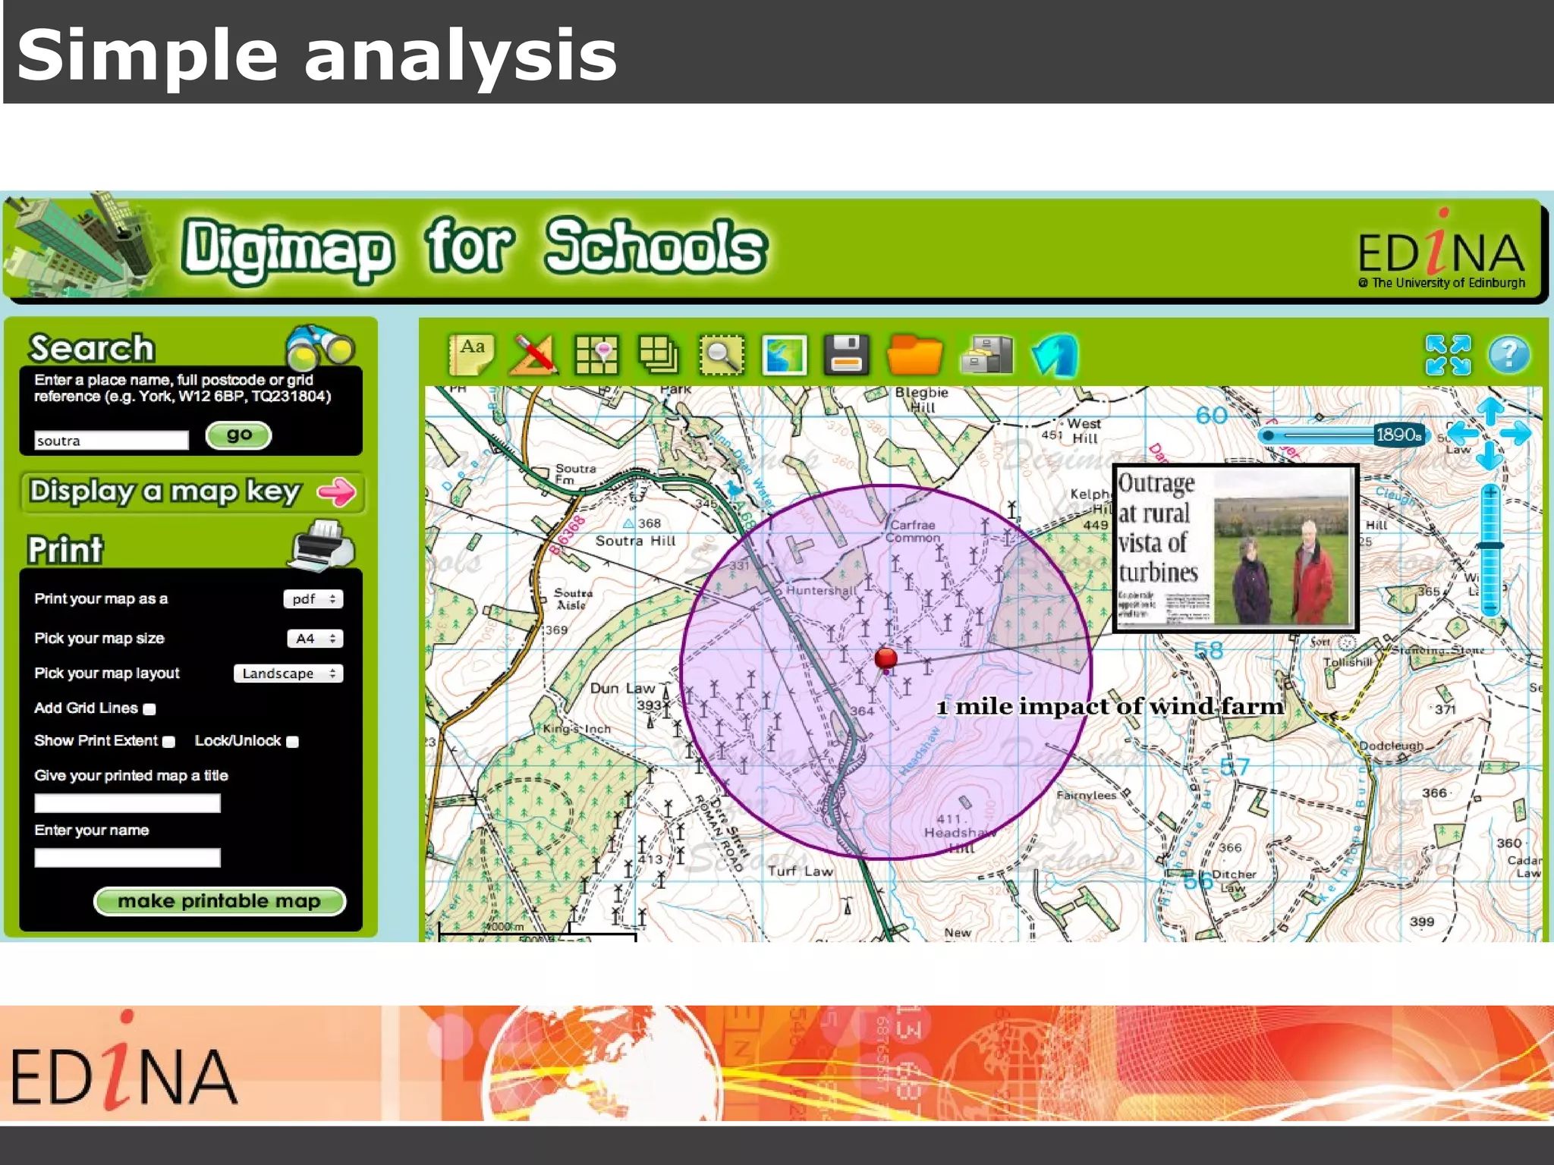Select the area zoom magnifier tool
This screenshot has width=1554, height=1165.
point(721,355)
